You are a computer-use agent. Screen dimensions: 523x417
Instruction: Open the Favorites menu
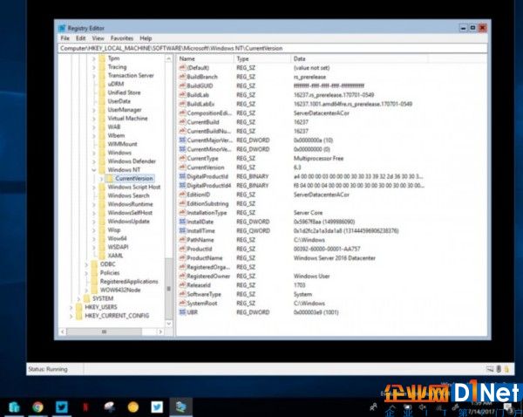[122, 38]
